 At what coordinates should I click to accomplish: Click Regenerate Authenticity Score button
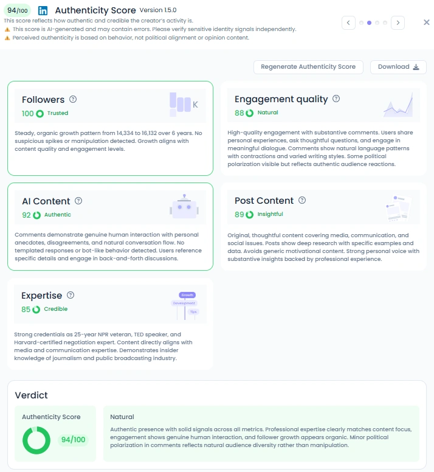coord(308,67)
